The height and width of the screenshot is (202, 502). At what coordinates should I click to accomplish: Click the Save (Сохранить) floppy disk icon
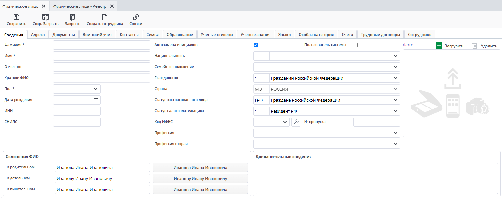[16, 17]
